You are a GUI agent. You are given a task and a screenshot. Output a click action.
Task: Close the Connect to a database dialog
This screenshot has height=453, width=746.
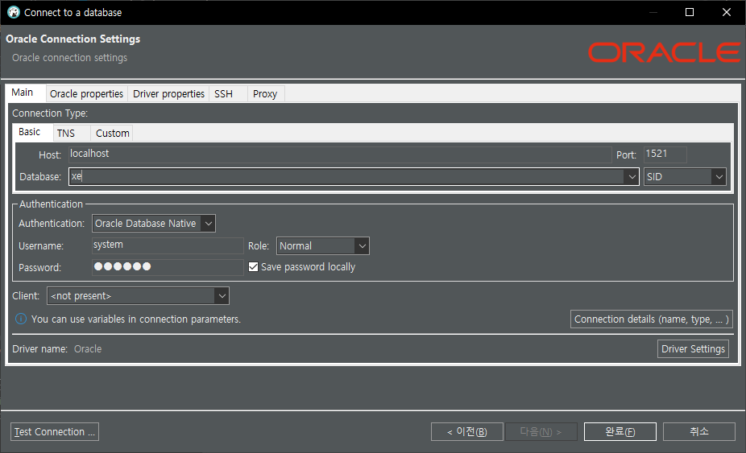click(x=727, y=12)
